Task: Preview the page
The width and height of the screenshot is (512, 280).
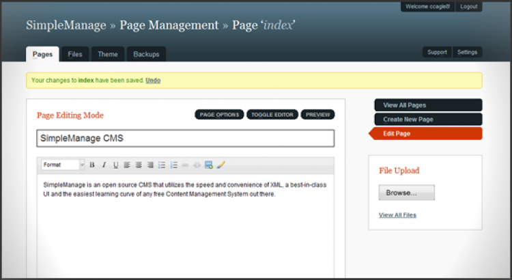Action: tap(317, 115)
